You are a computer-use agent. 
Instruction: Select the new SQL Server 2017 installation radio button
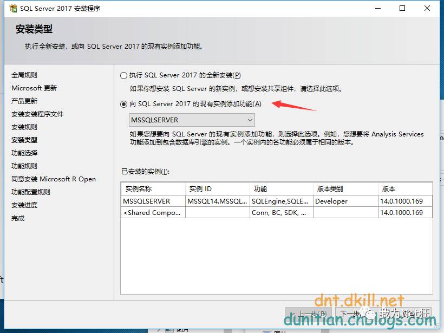(x=123, y=75)
